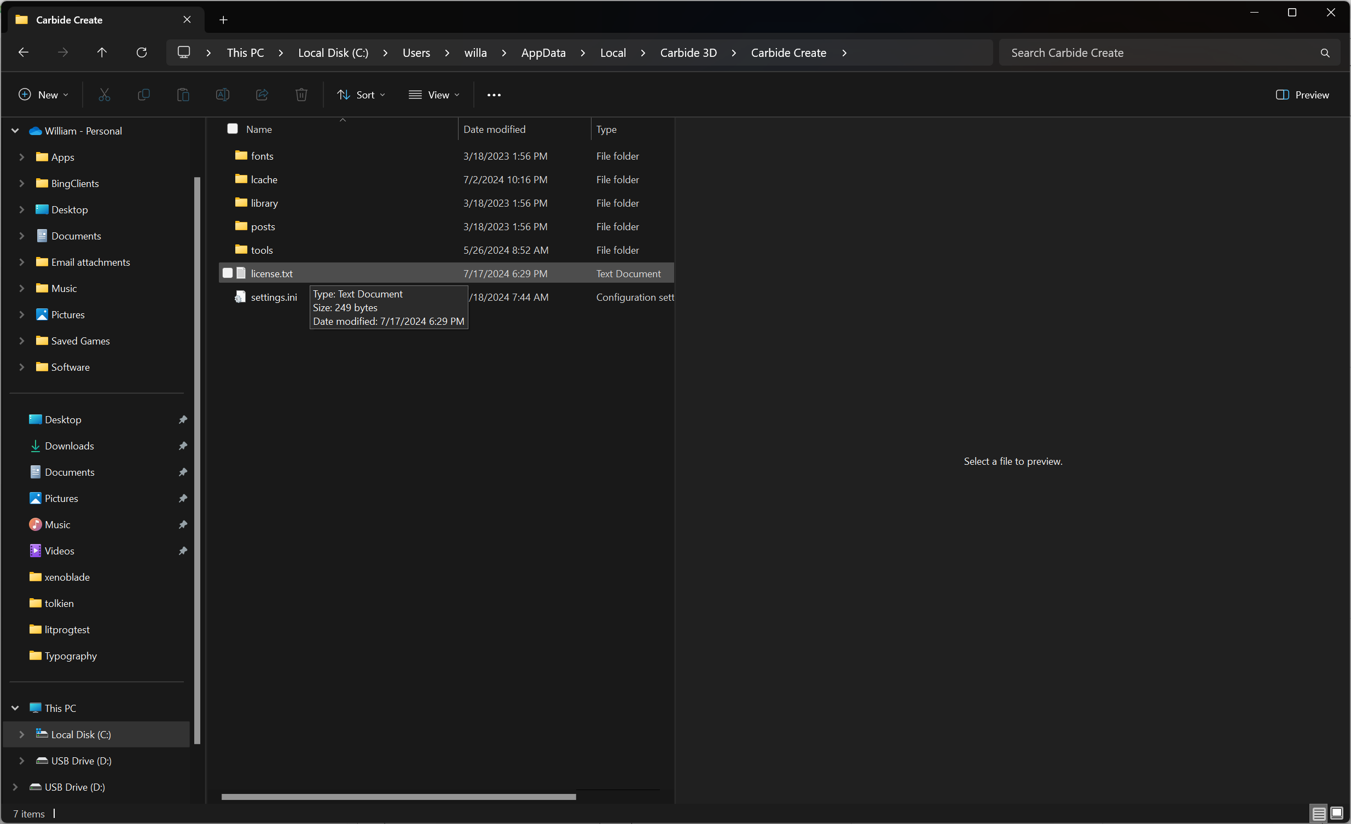Open Downloads in quick access
The width and height of the screenshot is (1351, 824).
[x=69, y=446]
